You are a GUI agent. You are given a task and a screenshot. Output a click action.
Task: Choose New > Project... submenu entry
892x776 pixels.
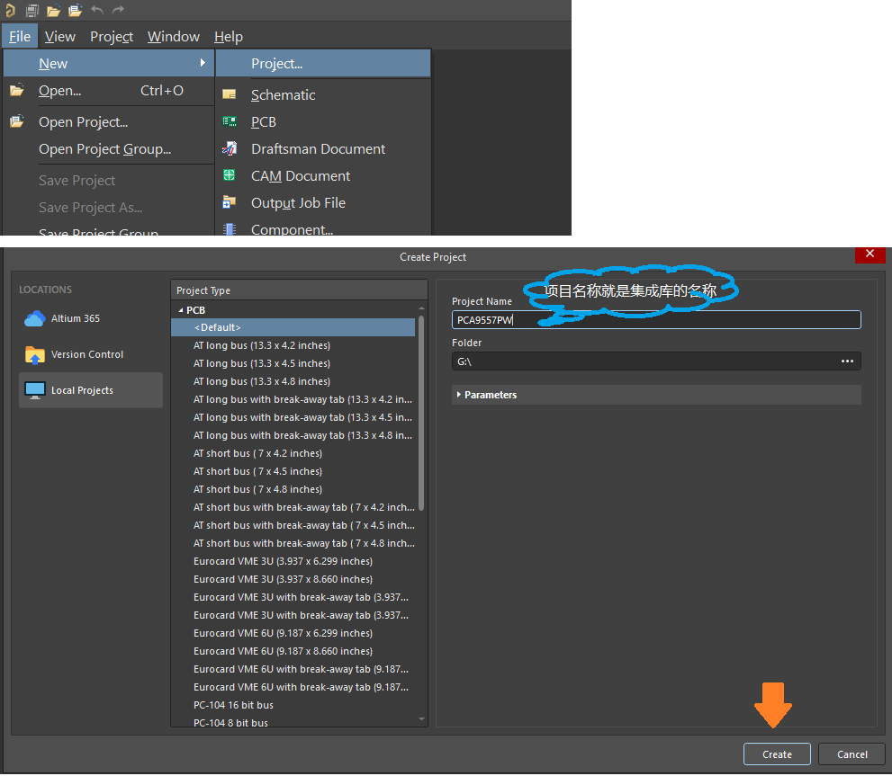[x=323, y=63]
